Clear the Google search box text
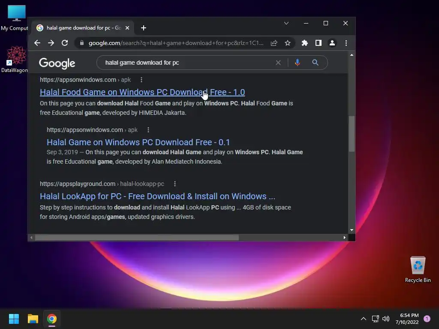439x329 pixels. click(278, 63)
